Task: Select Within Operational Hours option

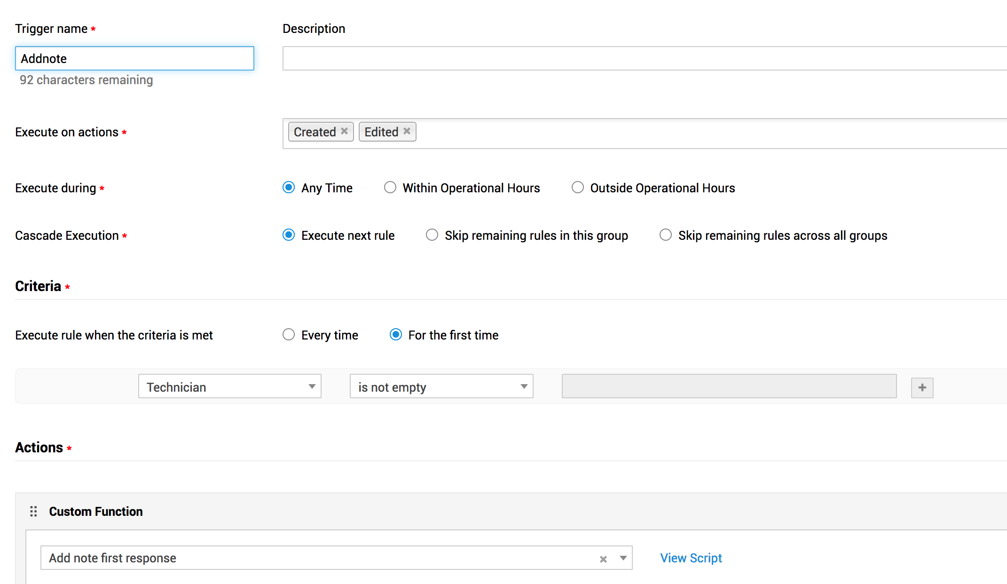Action: pyautogui.click(x=390, y=188)
